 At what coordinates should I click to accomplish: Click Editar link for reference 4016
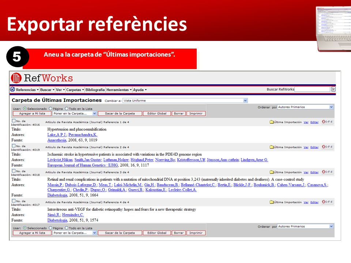(314, 122)
